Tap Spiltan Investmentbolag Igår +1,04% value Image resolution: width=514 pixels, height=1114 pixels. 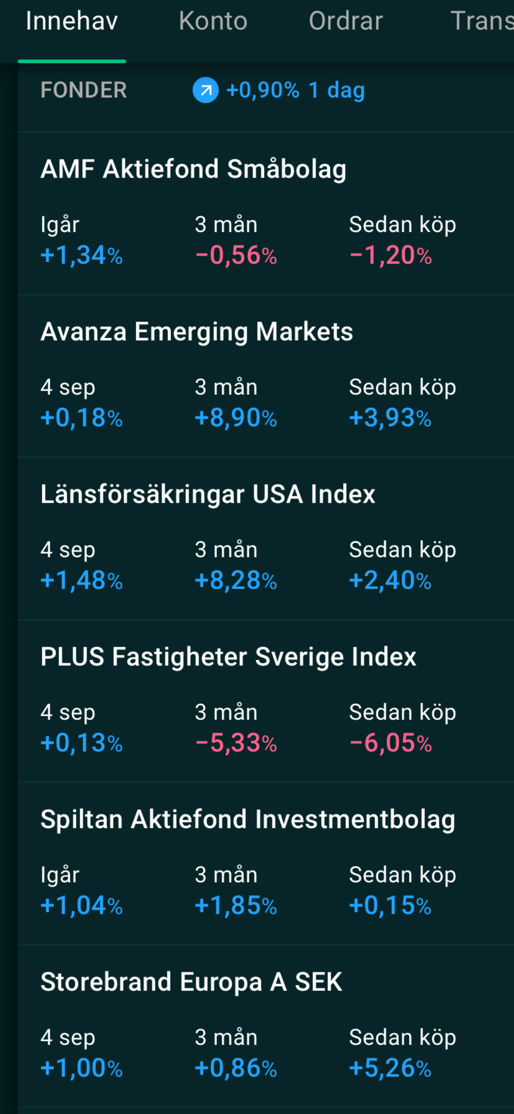(x=81, y=905)
